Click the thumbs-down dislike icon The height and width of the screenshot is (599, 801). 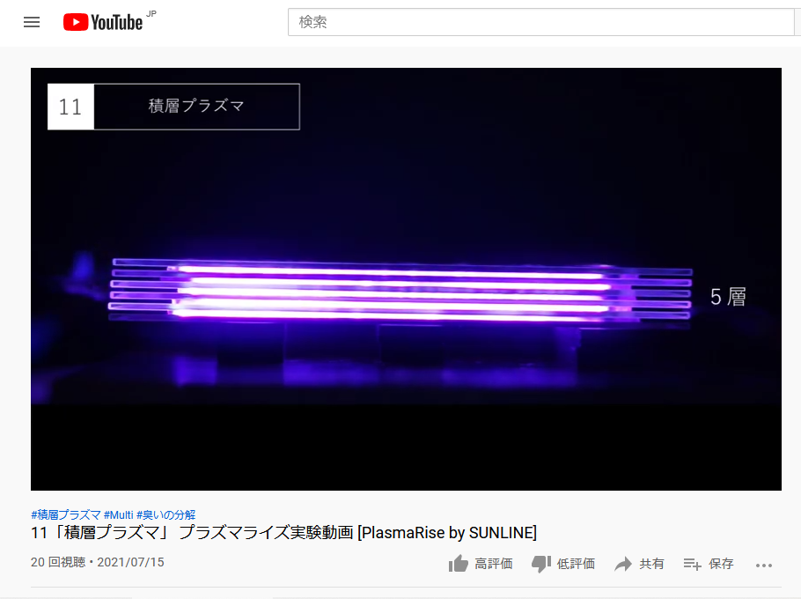coord(541,565)
